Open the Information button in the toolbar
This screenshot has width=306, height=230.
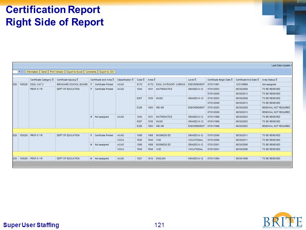coord(32,72)
